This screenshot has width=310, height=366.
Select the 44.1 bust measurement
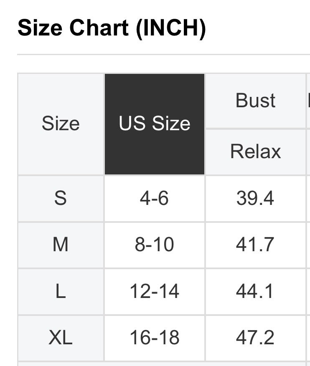pyautogui.click(x=255, y=291)
